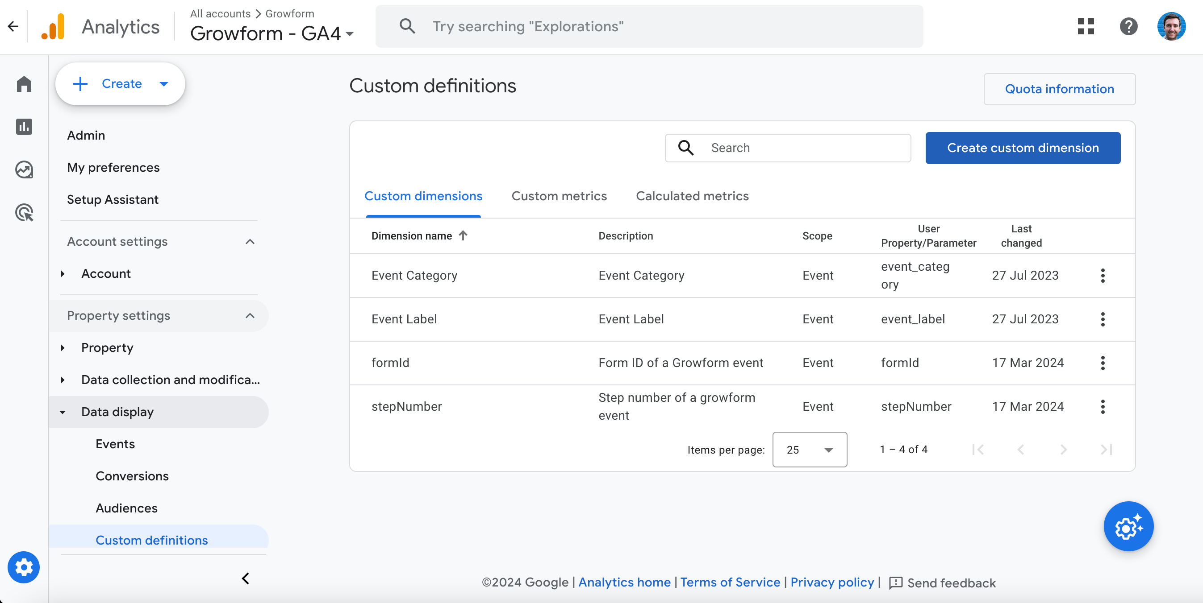The width and height of the screenshot is (1203, 603).
Task: Collapse the admin navigation panel chevron
Action: click(245, 578)
